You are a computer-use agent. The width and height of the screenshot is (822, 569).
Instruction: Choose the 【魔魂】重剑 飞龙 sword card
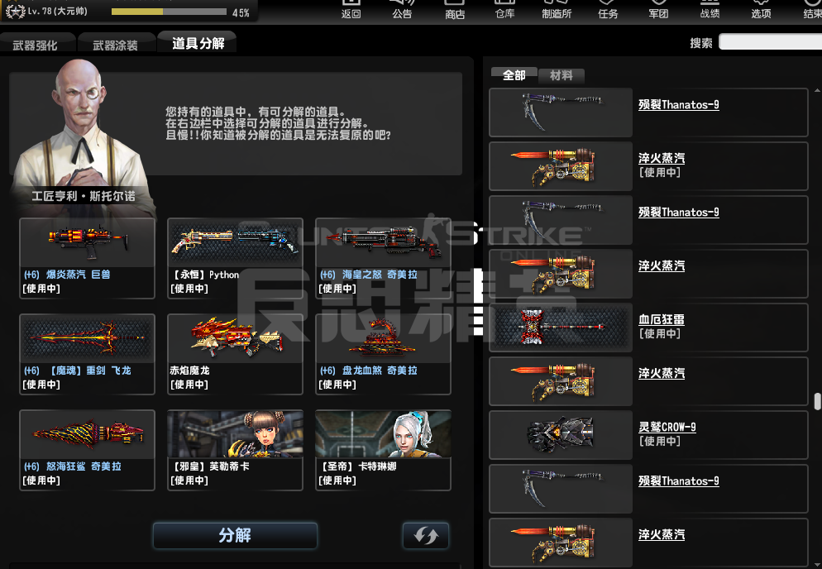[87, 355]
